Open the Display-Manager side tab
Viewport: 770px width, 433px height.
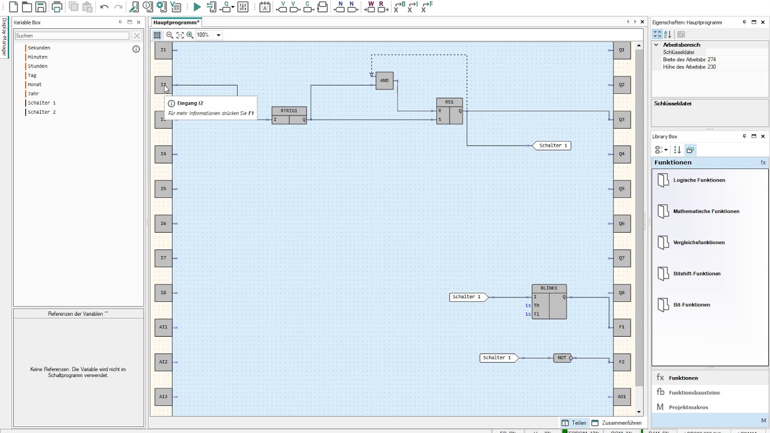(x=4, y=37)
